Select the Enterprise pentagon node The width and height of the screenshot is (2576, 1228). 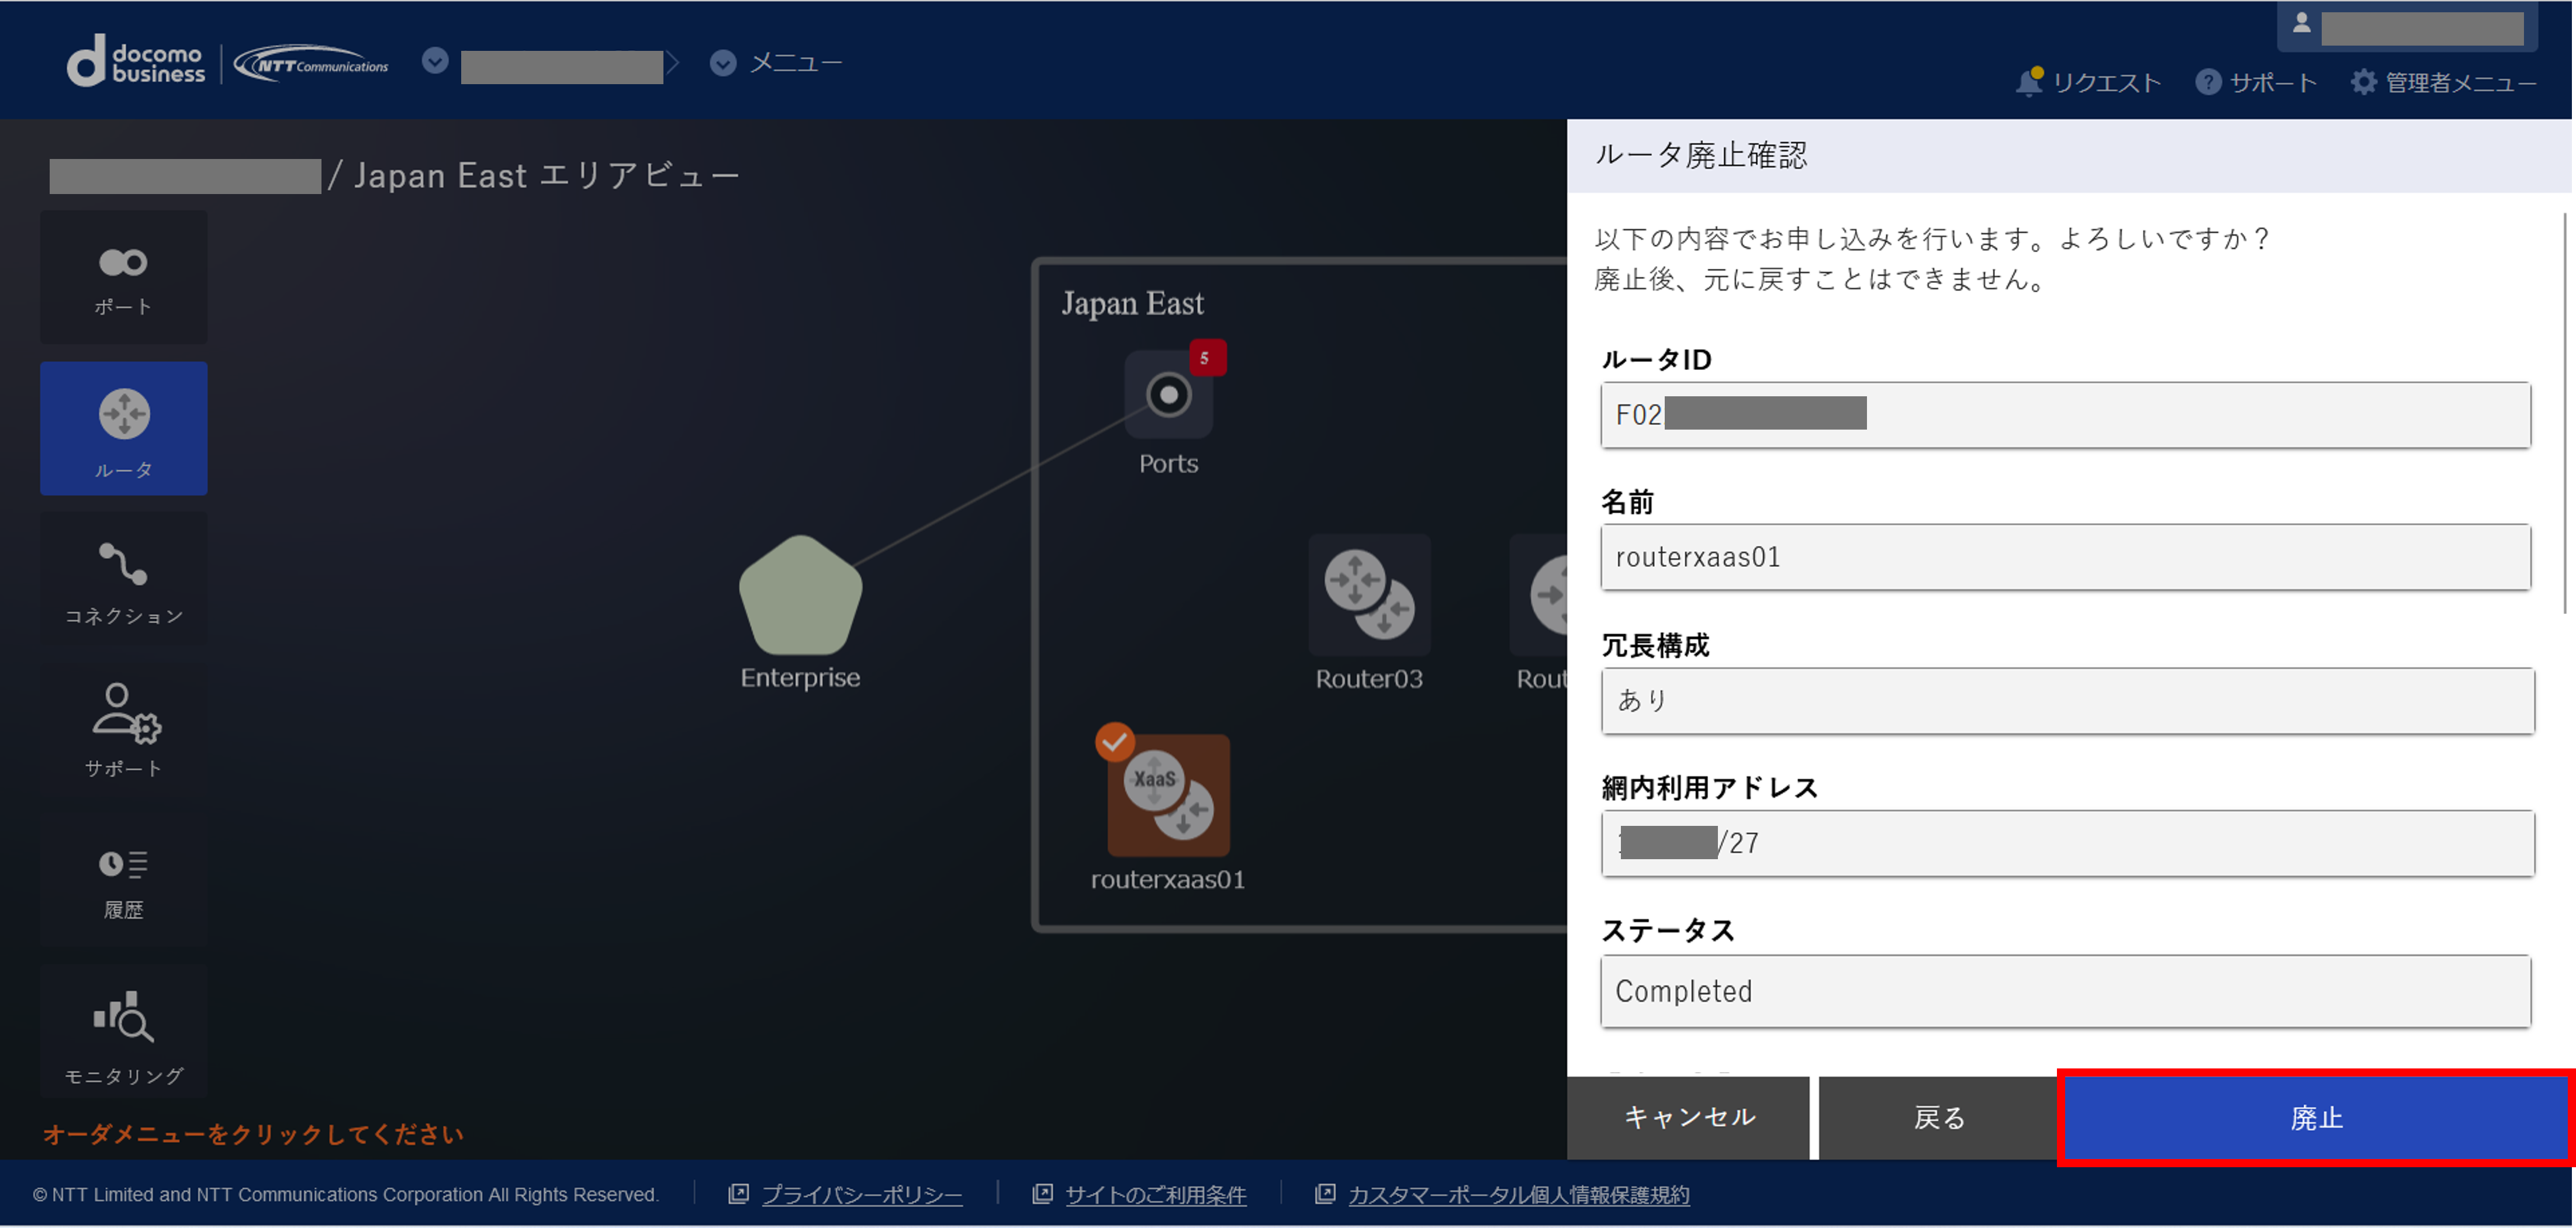click(x=800, y=596)
